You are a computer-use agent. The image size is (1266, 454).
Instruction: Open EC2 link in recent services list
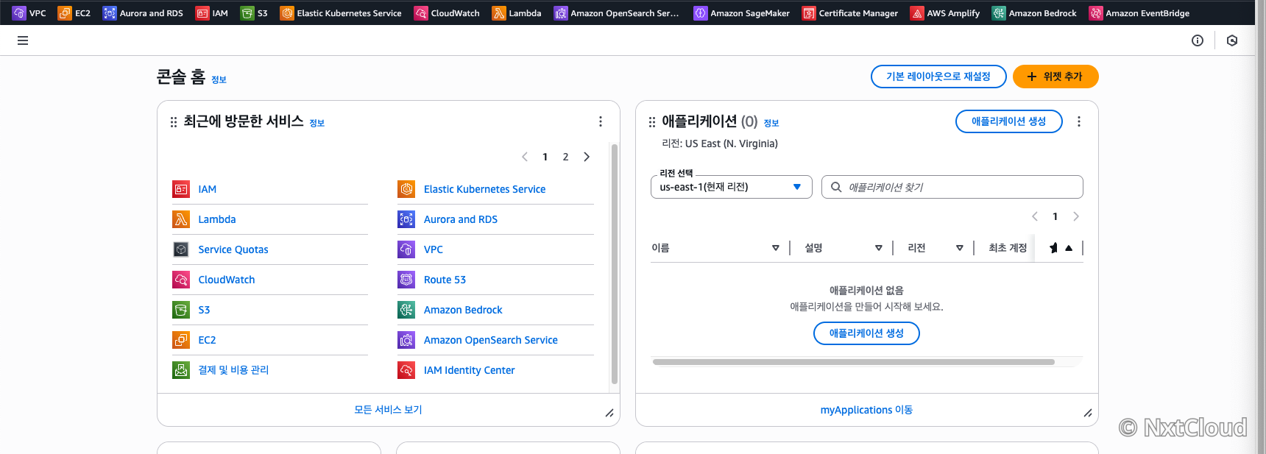tap(207, 340)
